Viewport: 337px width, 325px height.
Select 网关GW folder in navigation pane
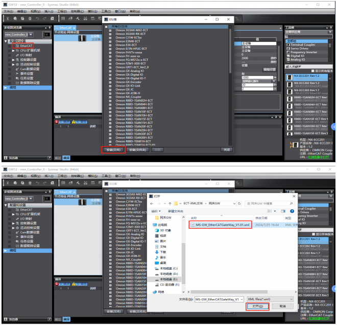165,218
